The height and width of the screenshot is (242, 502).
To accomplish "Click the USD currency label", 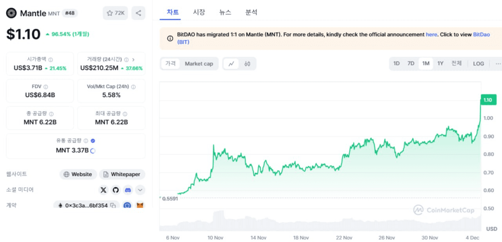I will coord(492,229).
